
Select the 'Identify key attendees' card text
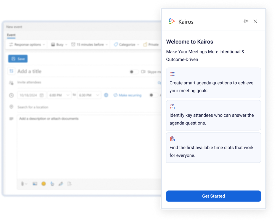[212, 119]
